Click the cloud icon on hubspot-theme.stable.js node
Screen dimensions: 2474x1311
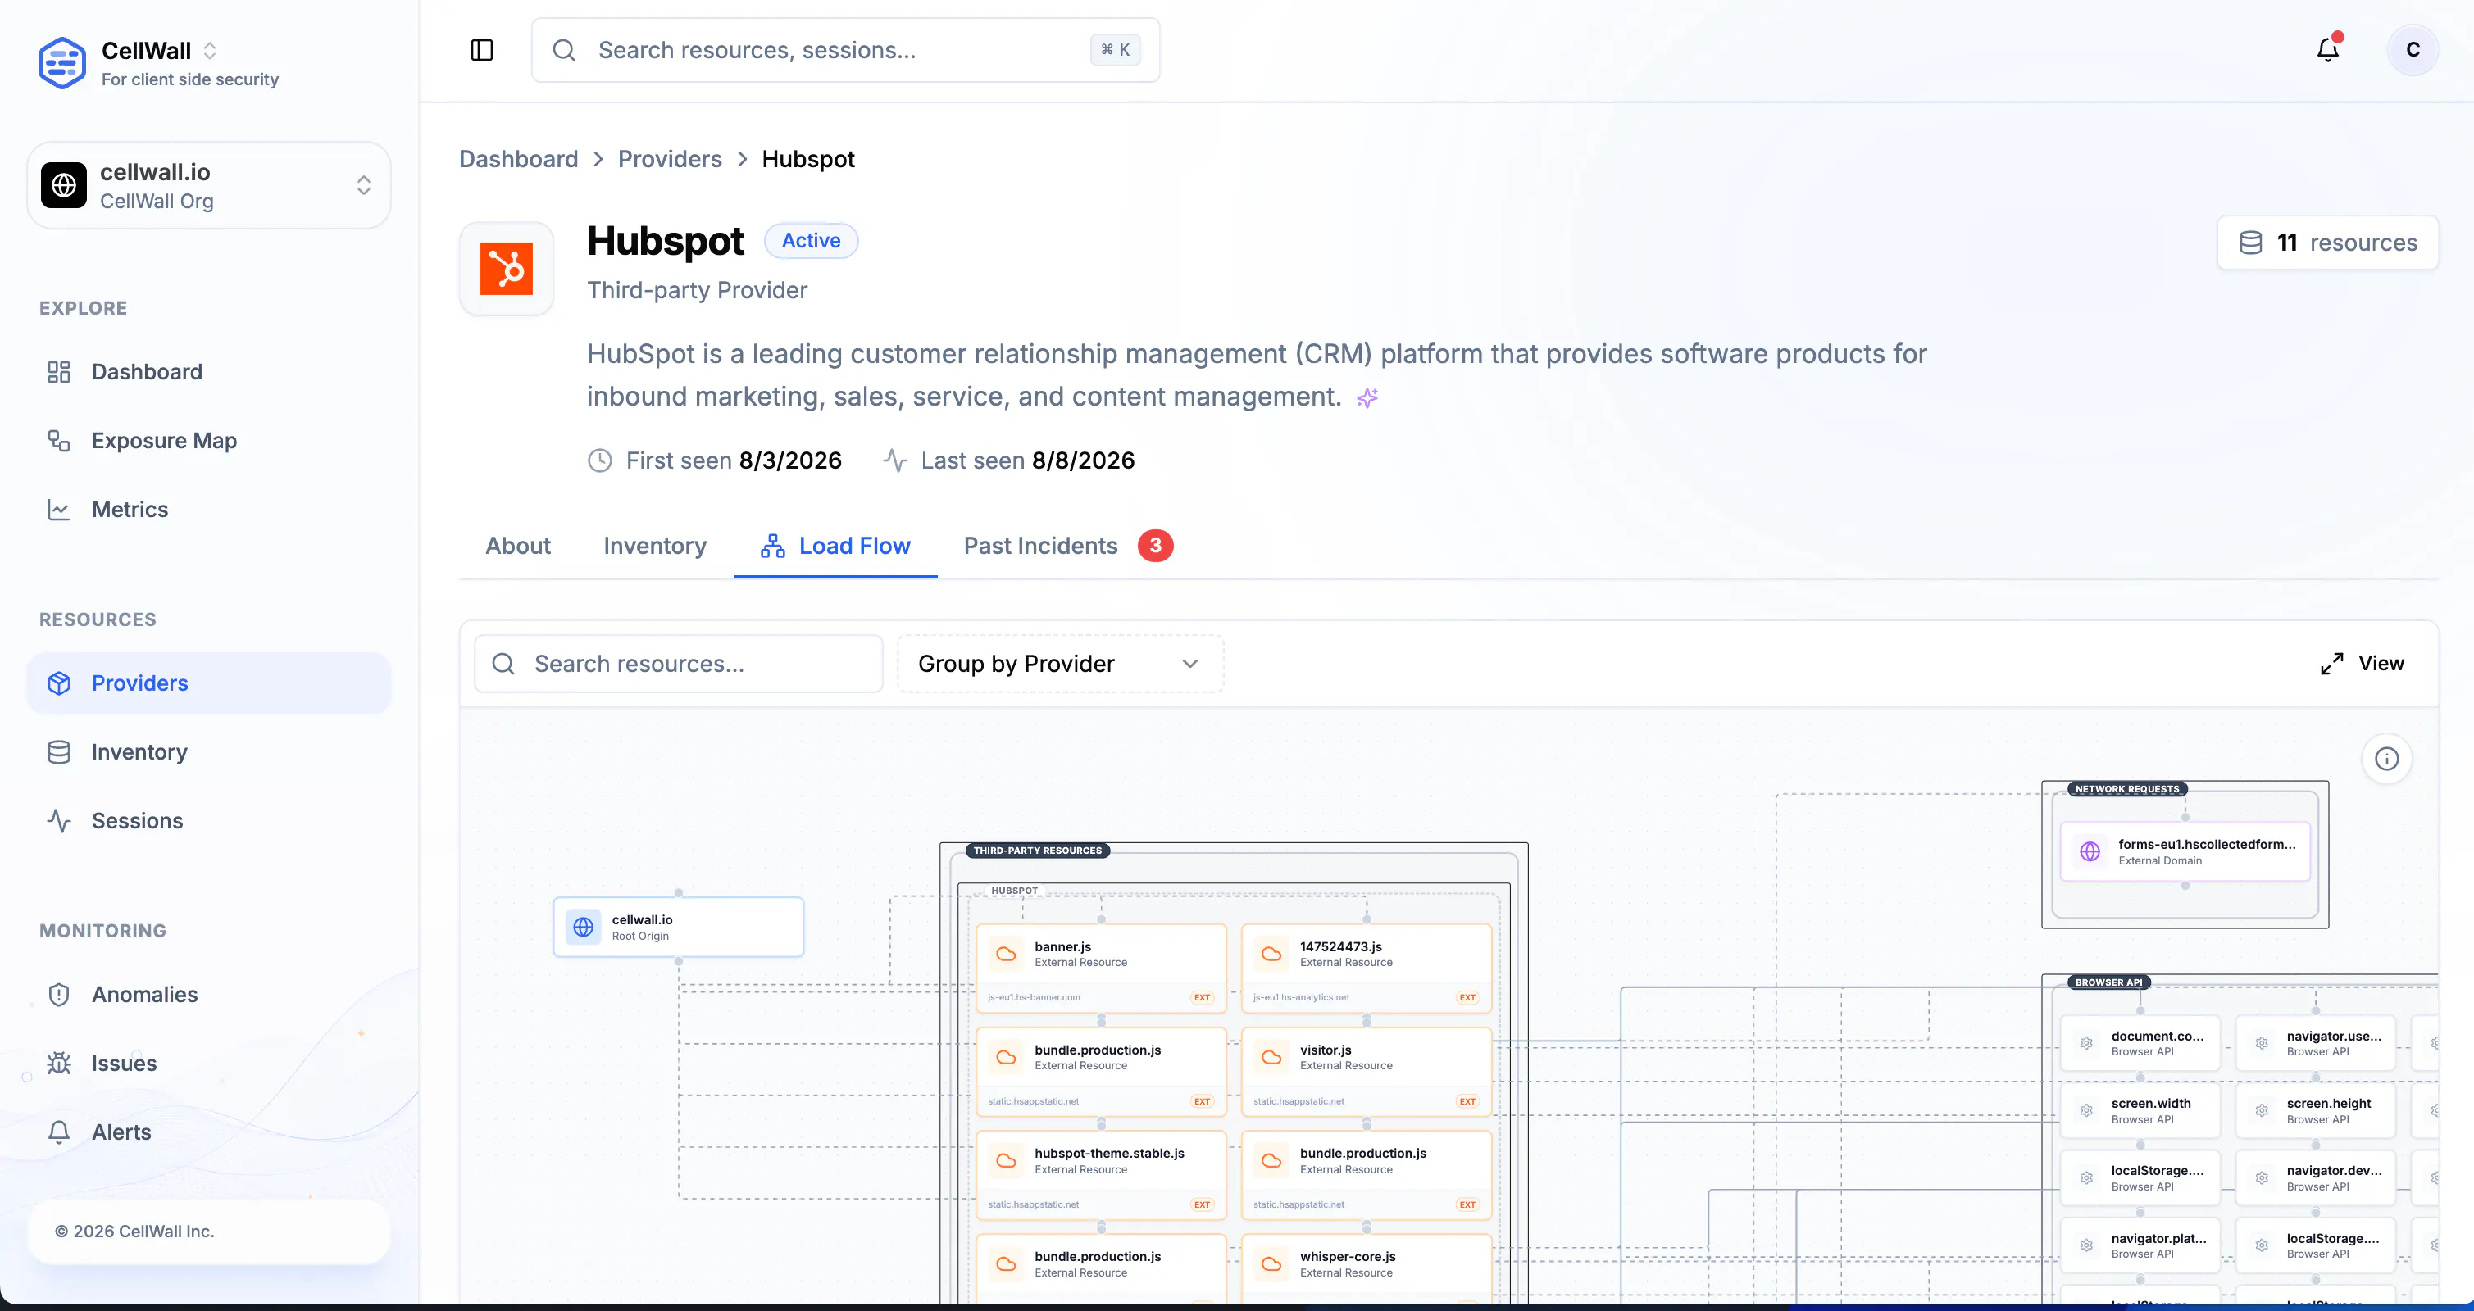pos(1007,1161)
